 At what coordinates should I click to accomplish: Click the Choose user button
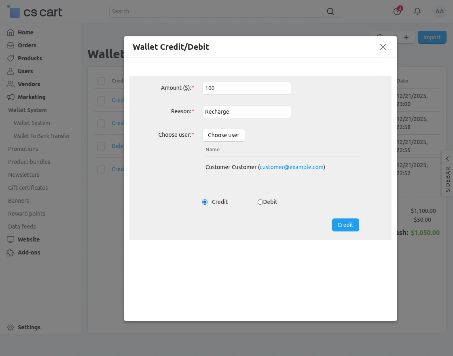[x=223, y=135]
